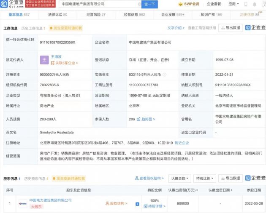Expand 认缴金额 filter dropdown

tap(179, 178)
